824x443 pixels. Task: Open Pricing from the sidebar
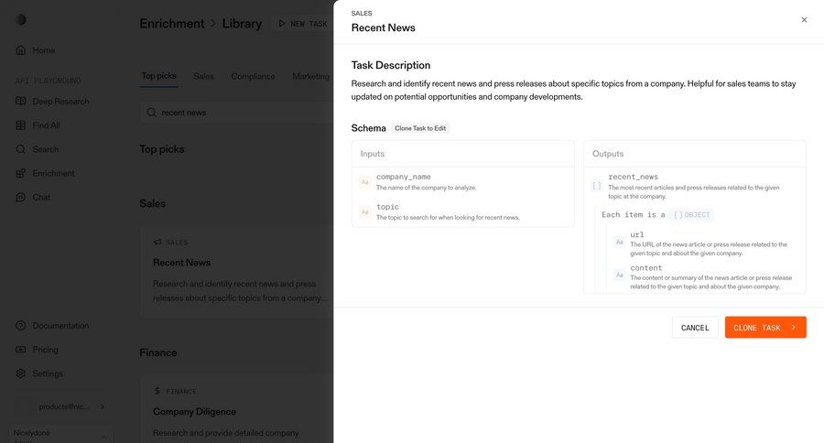(20, 350)
